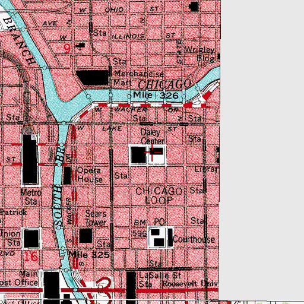Click the ILLINOIS street name

[128, 36]
